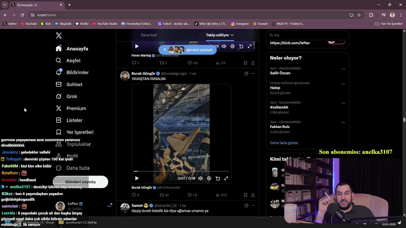Bookmark the Fener Markaj post
Image resolution: width=406 pixels, height=228 pixels.
[245, 63]
